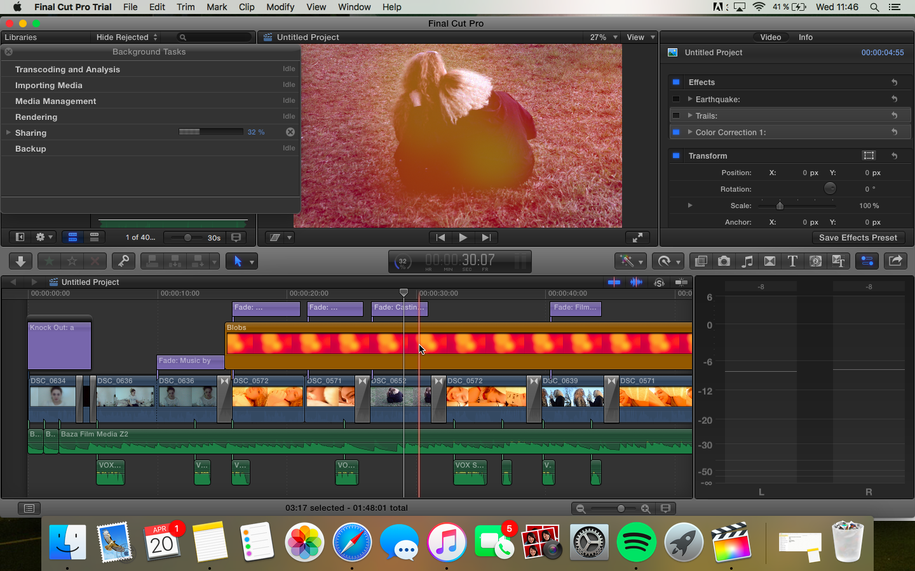
Task: Open the Modify menu
Action: tap(280, 7)
